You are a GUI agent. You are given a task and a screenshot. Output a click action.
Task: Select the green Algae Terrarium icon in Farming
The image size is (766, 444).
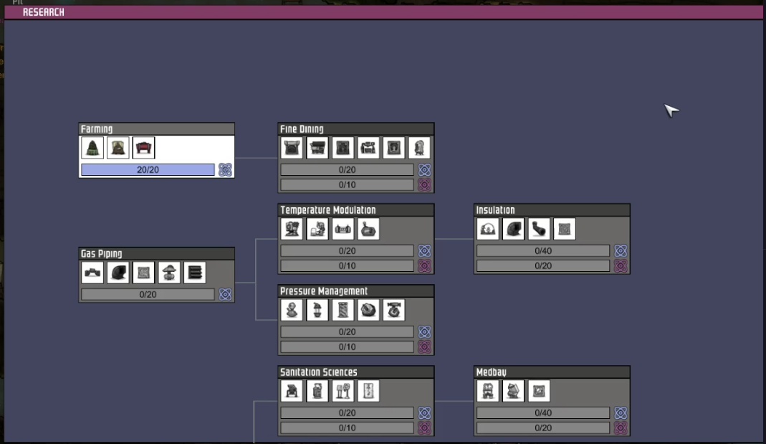point(92,148)
